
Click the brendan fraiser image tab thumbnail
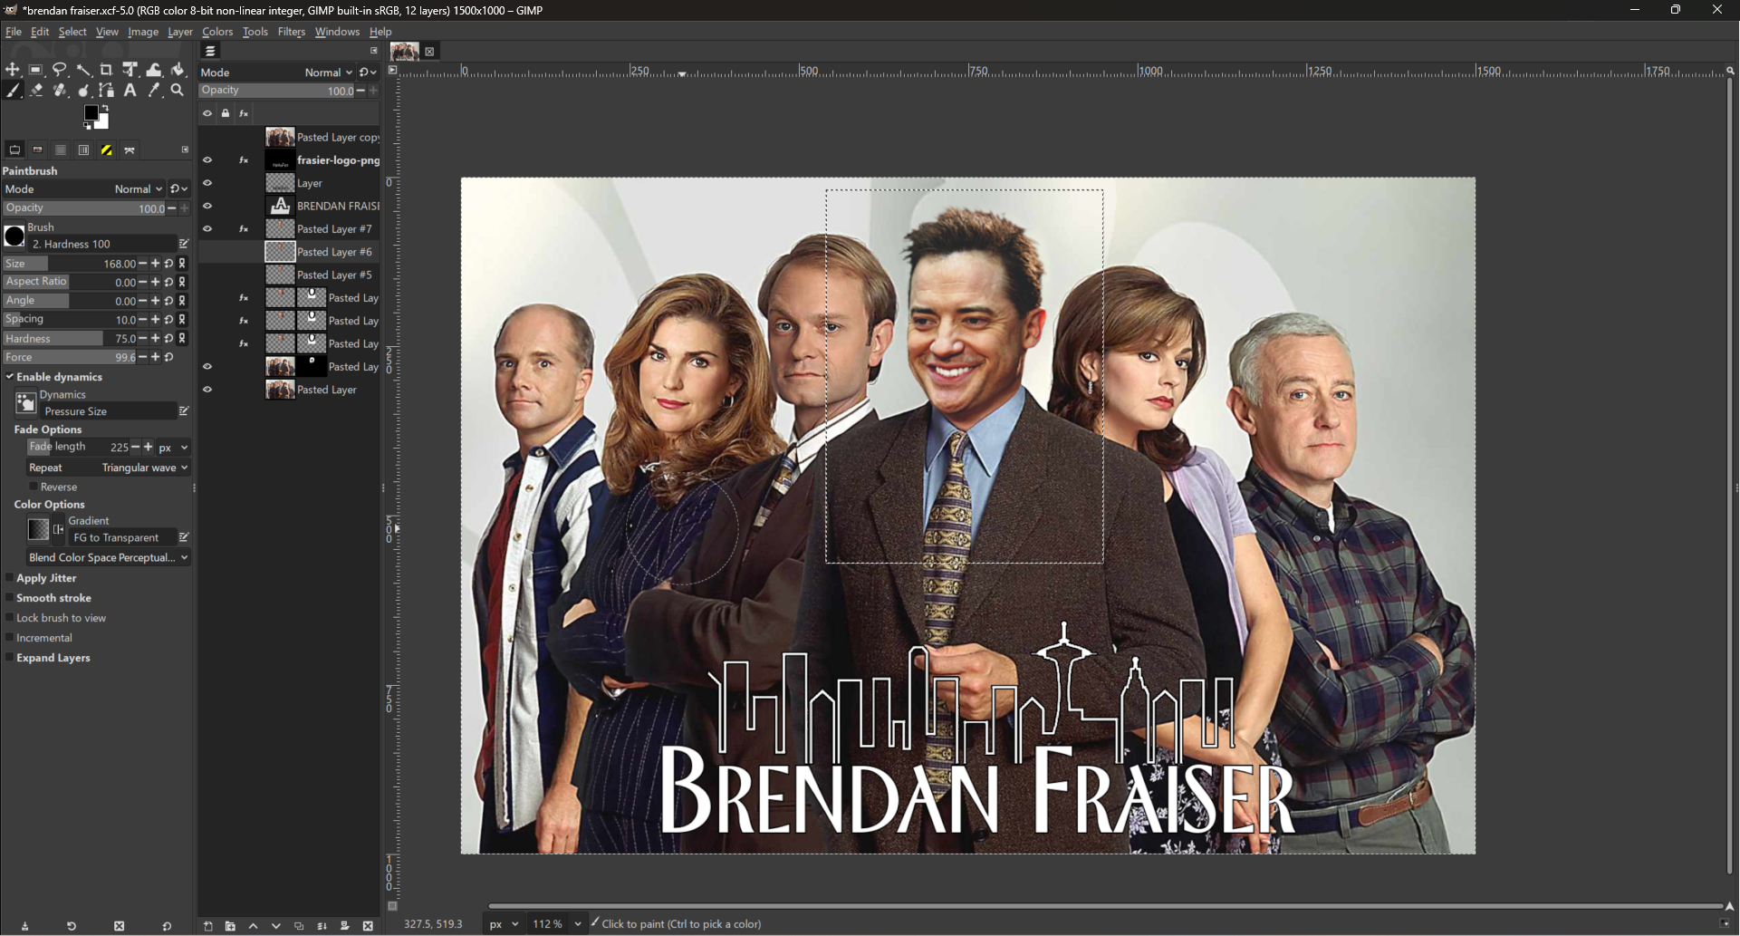coord(405,52)
